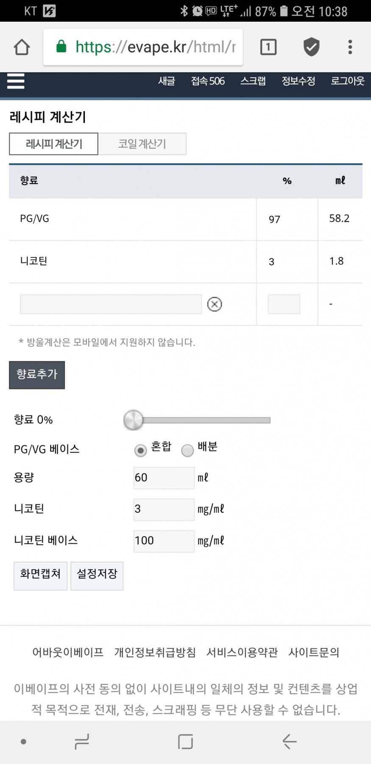Open the hamburger site menu
The height and width of the screenshot is (764, 371).
(x=16, y=81)
